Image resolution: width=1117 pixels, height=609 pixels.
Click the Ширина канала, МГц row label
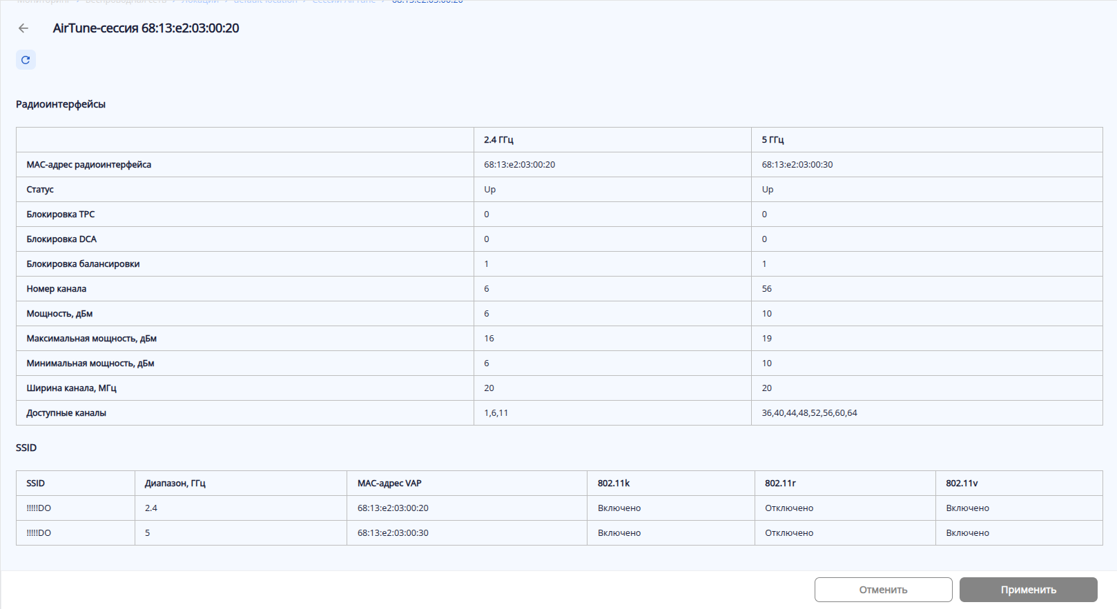[x=72, y=388]
